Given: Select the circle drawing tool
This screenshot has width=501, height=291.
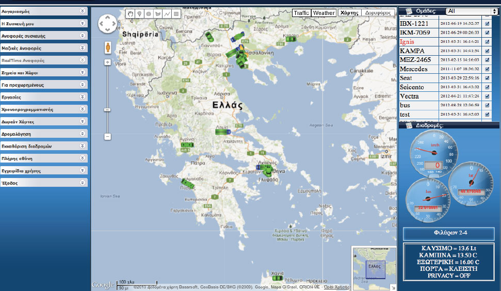Looking at the screenshot, I should click(149, 14).
